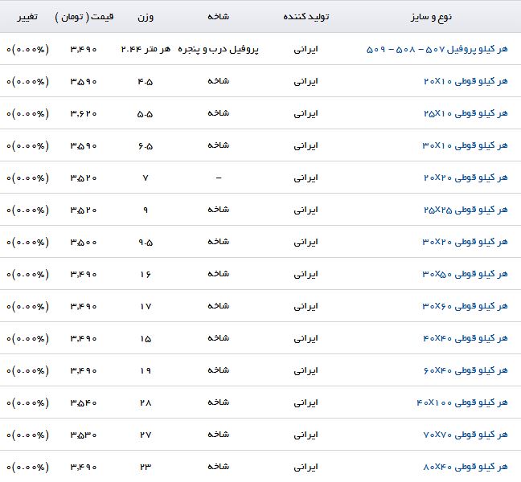Click the تغییر column header
The image size is (521, 482).
point(27,17)
